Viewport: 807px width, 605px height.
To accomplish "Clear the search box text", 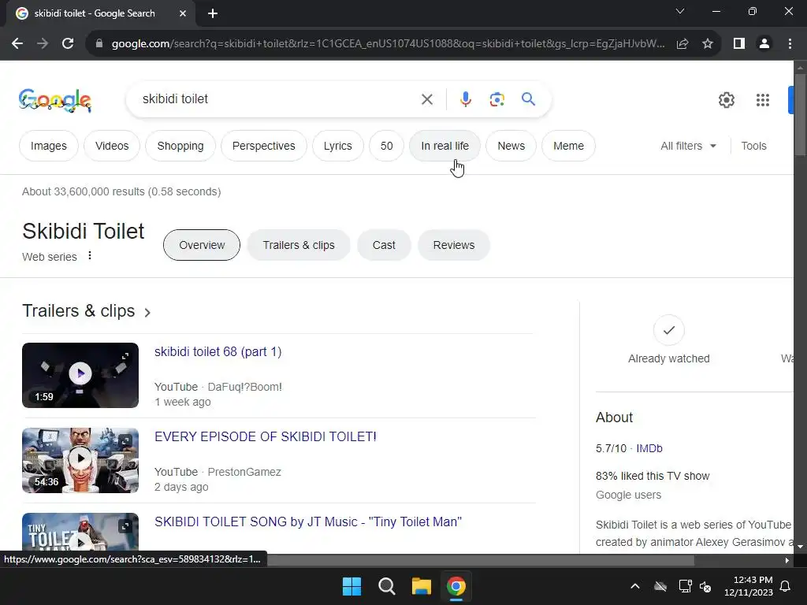I will pos(426,99).
